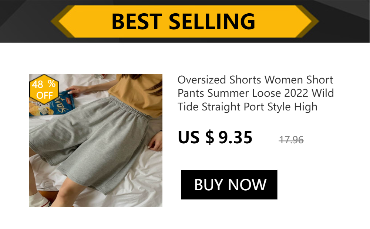This screenshot has width=370, height=229.
Task: Click the word SELLING in the banner
Action: click(212, 21)
